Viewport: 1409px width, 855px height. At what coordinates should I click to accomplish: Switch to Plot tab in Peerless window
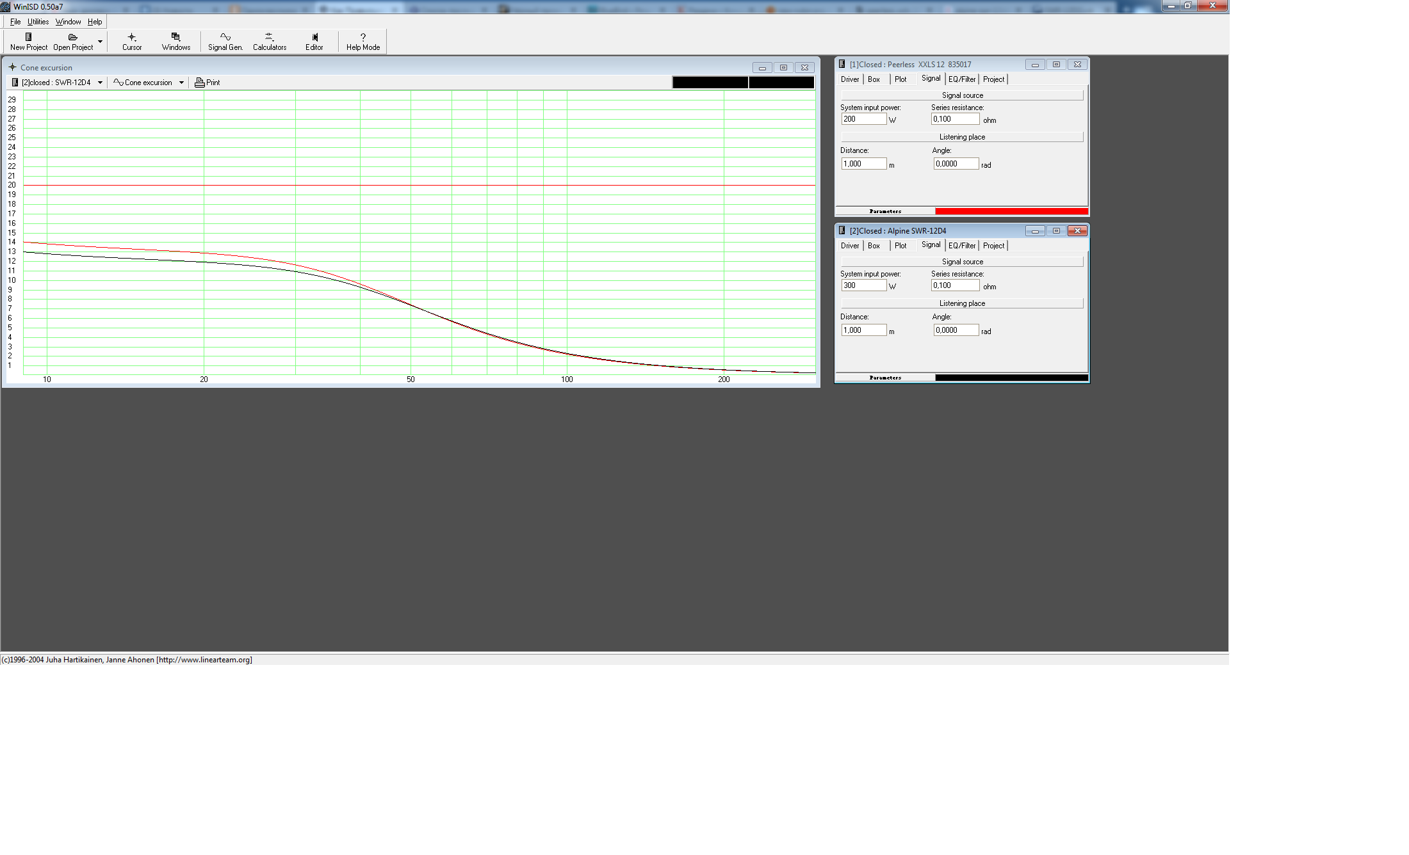[x=900, y=79]
